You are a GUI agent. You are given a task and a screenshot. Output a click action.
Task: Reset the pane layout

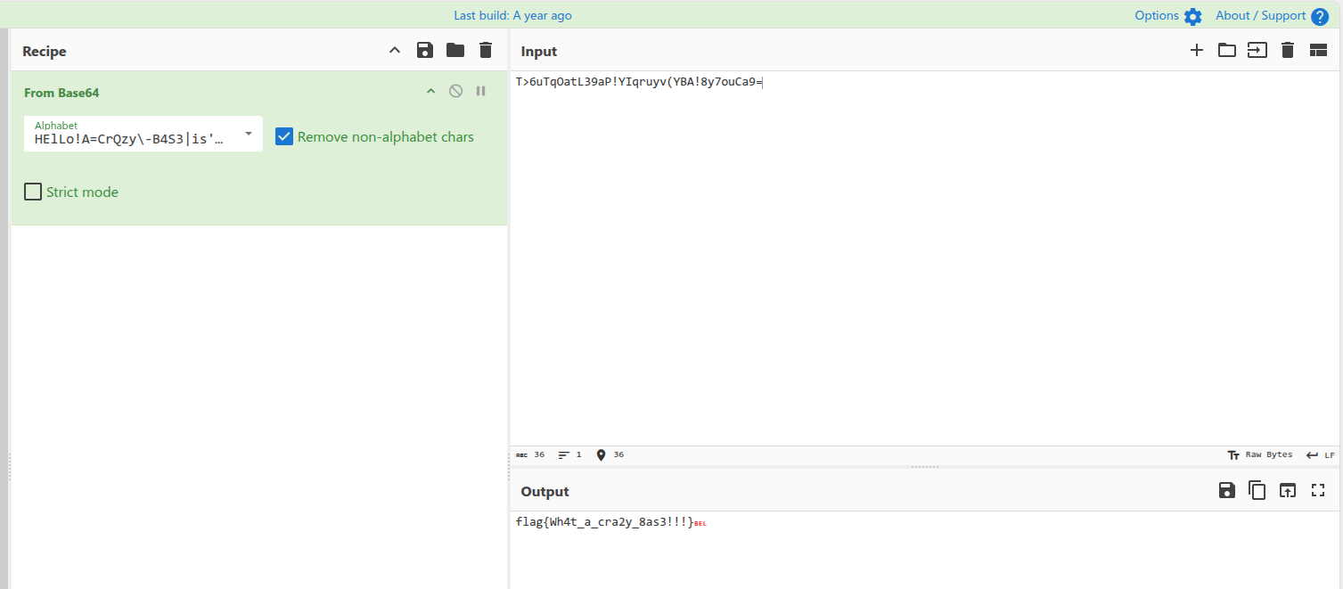[x=1318, y=51]
